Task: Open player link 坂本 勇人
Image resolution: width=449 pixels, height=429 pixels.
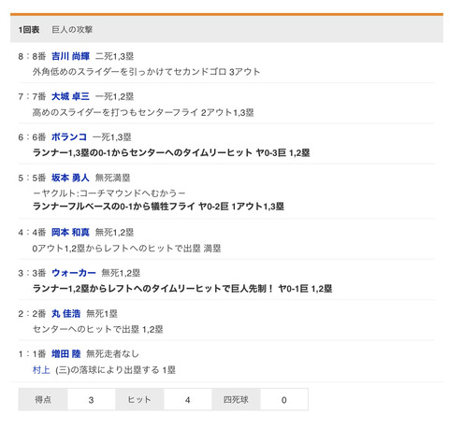Action: coord(70,178)
